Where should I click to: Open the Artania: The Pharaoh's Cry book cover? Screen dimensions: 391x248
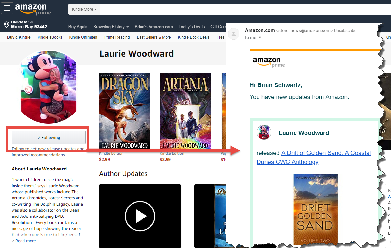coord(186,111)
